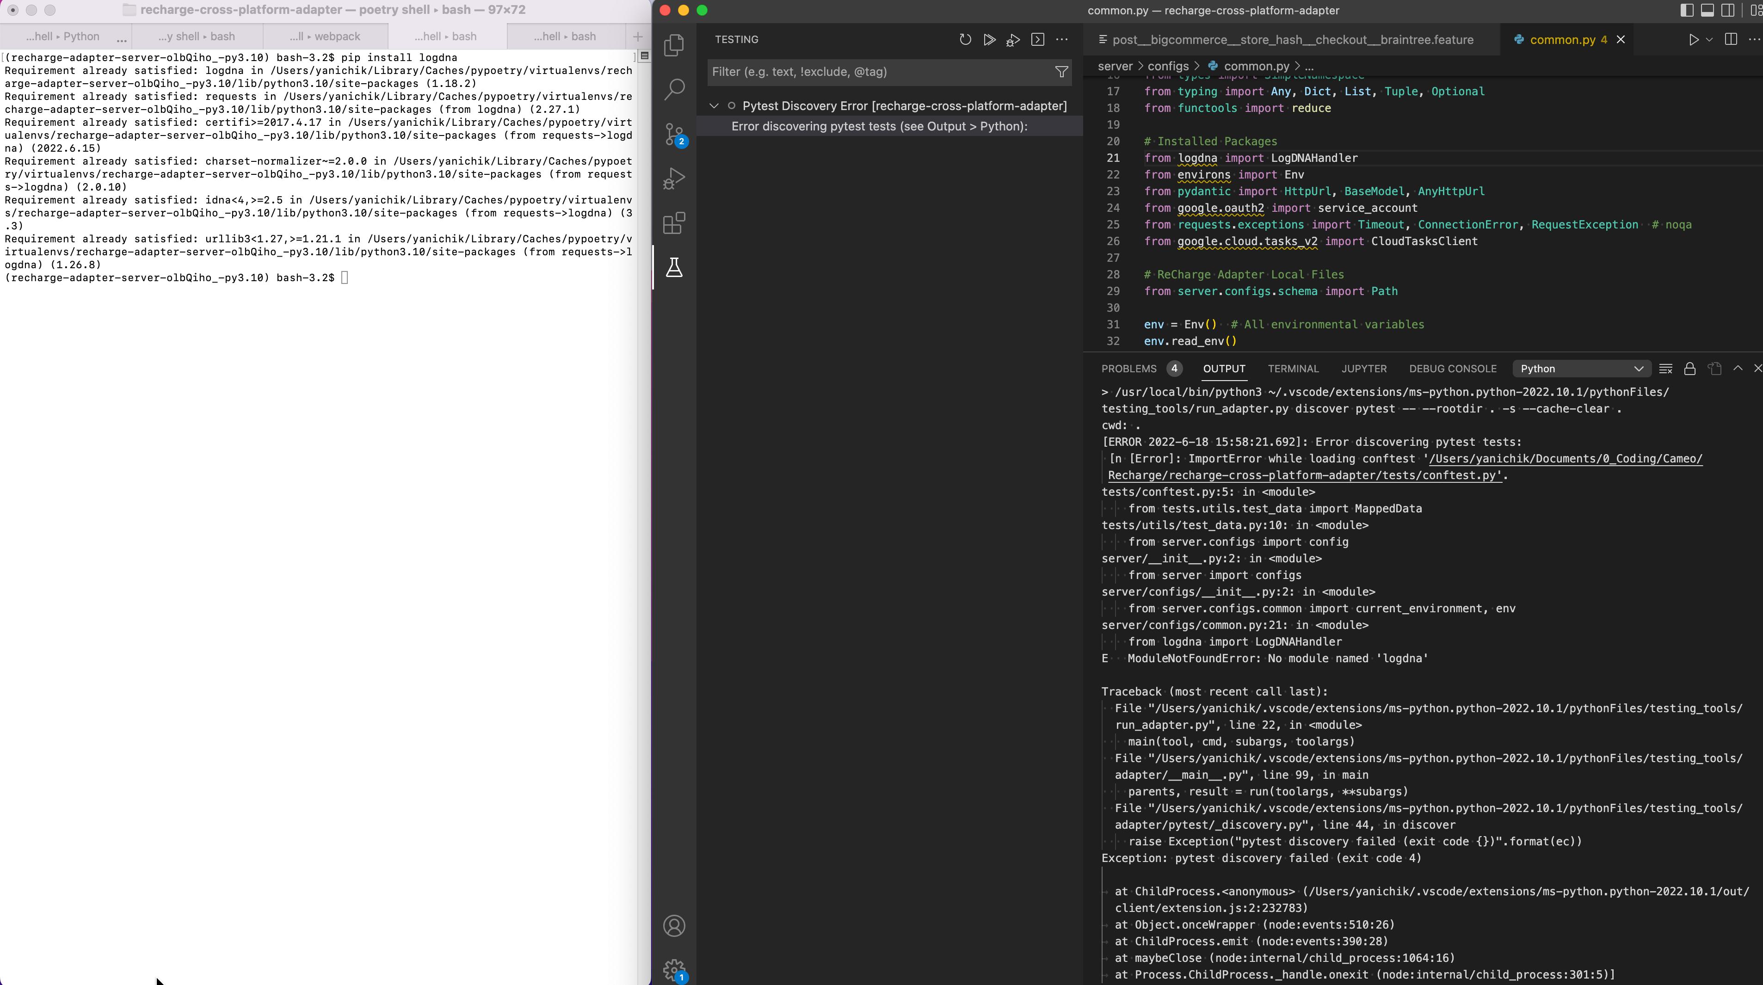The height and width of the screenshot is (985, 1763).
Task: Open Testing panel more actions menu
Action: (1061, 40)
